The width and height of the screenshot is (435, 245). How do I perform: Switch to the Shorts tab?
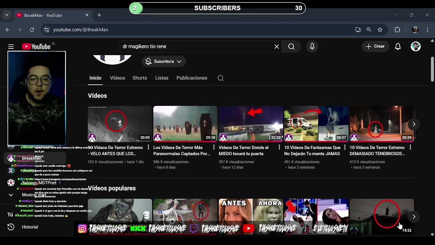coord(140,78)
